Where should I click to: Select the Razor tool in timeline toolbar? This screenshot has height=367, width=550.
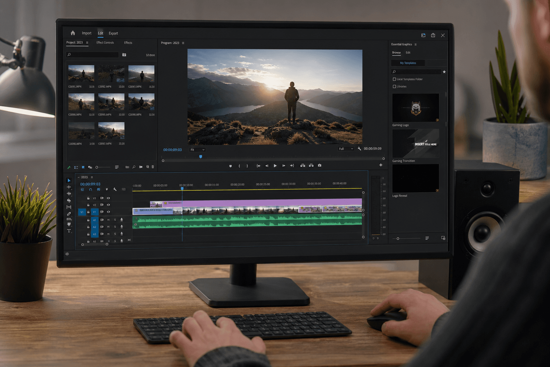click(x=69, y=200)
